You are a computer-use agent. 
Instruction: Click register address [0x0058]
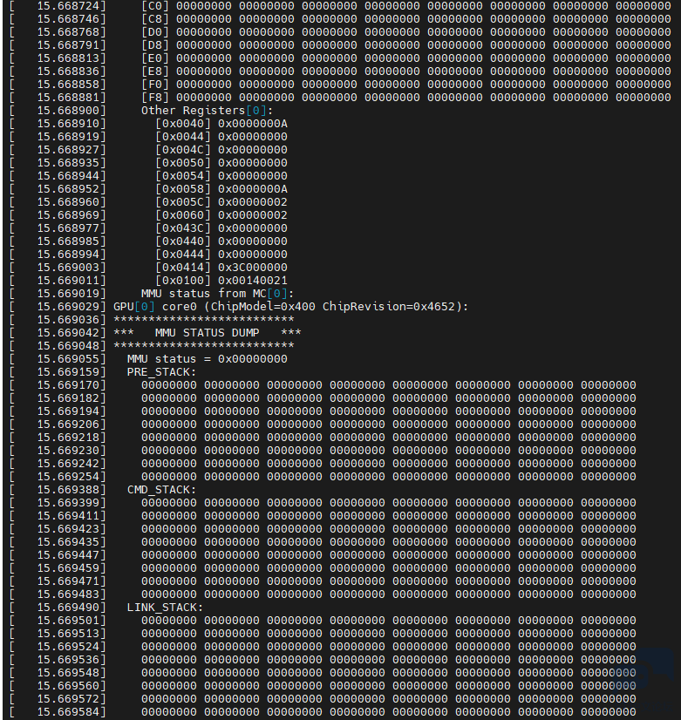click(x=183, y=189)
